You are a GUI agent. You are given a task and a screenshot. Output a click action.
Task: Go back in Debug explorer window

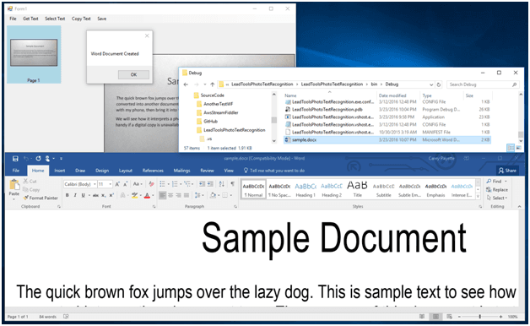click(x=186, y=84)
